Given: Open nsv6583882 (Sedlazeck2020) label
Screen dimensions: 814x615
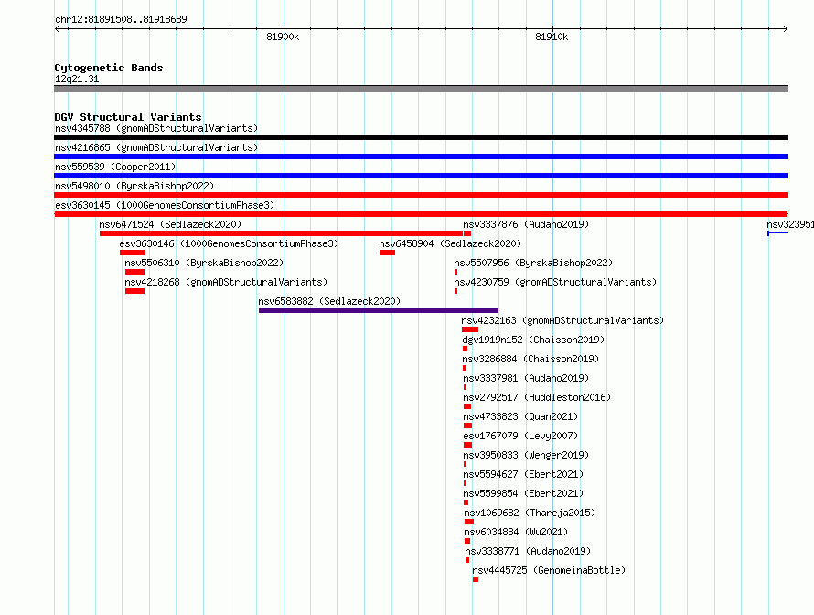Looking at the screenshot, I should (x=329, y=301).
